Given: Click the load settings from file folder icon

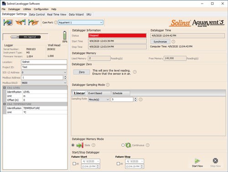Looking at the screenshot, I should point(33,22).
